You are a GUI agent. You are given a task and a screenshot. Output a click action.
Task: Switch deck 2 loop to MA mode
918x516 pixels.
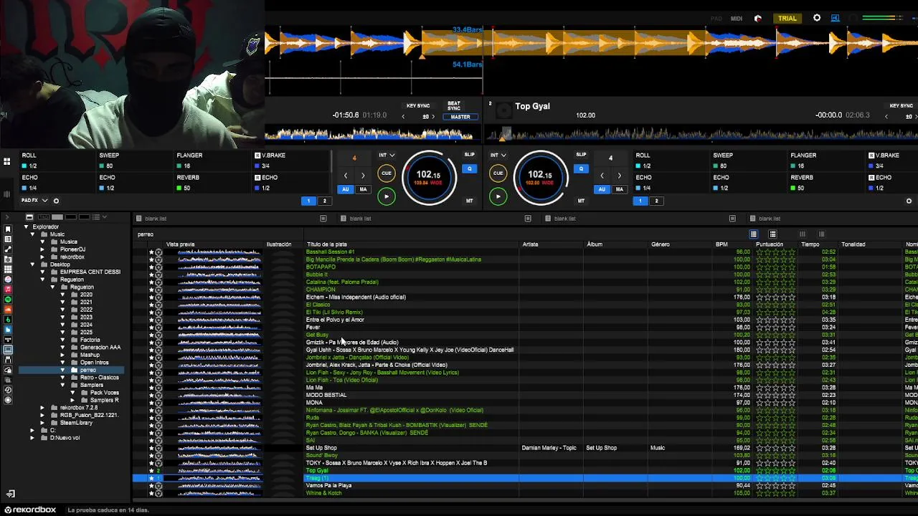click(619, 189)
